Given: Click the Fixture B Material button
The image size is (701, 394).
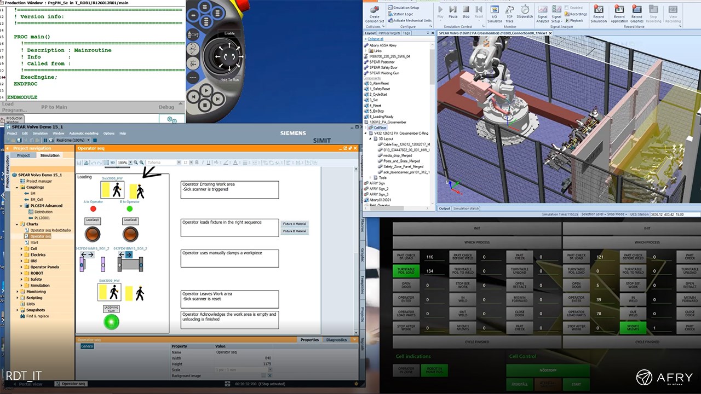Looking at the screenshot, I should [x=295, y=231].
